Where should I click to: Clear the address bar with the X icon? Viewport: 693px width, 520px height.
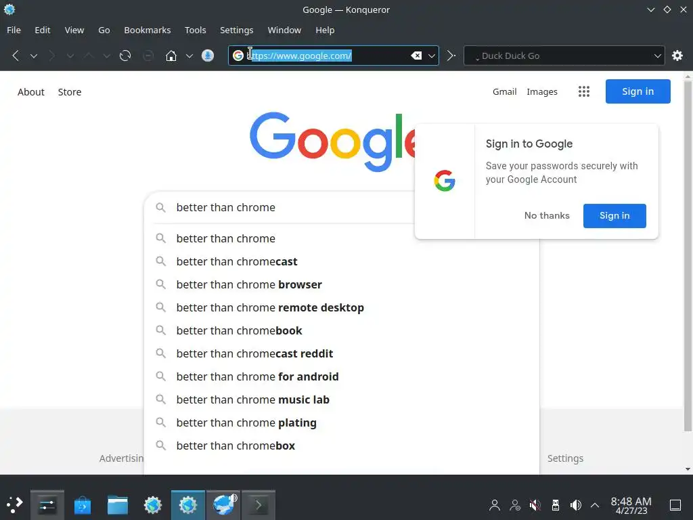coord(416,56)
